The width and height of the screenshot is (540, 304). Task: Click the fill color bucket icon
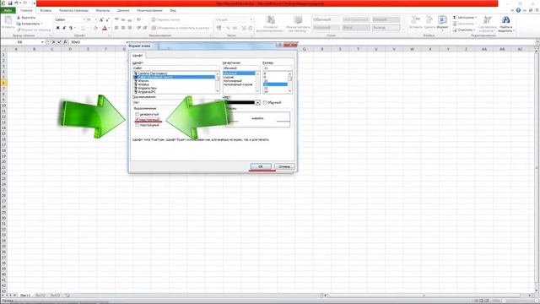95,28
